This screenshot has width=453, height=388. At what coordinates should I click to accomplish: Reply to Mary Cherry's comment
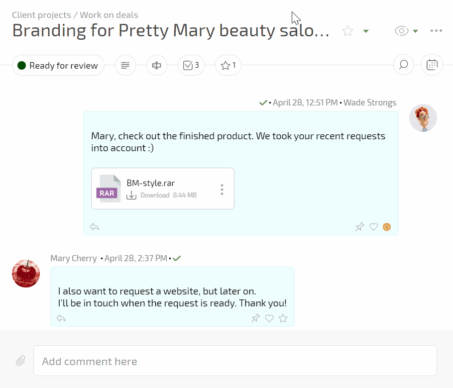[61, 318]
